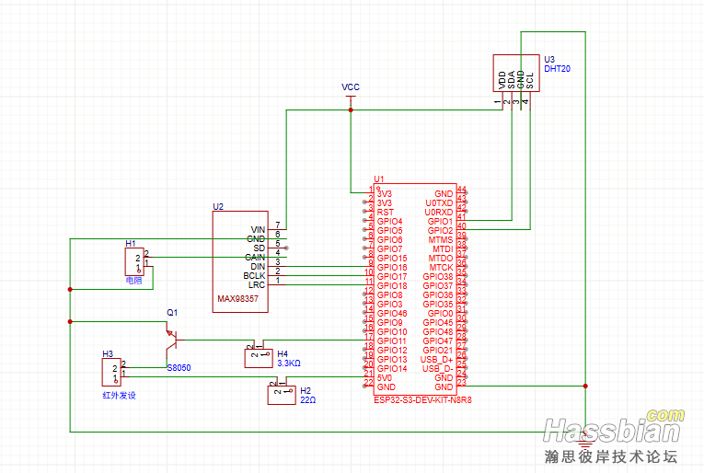Click the GAIN pin on MAX98357

[255, 257]
